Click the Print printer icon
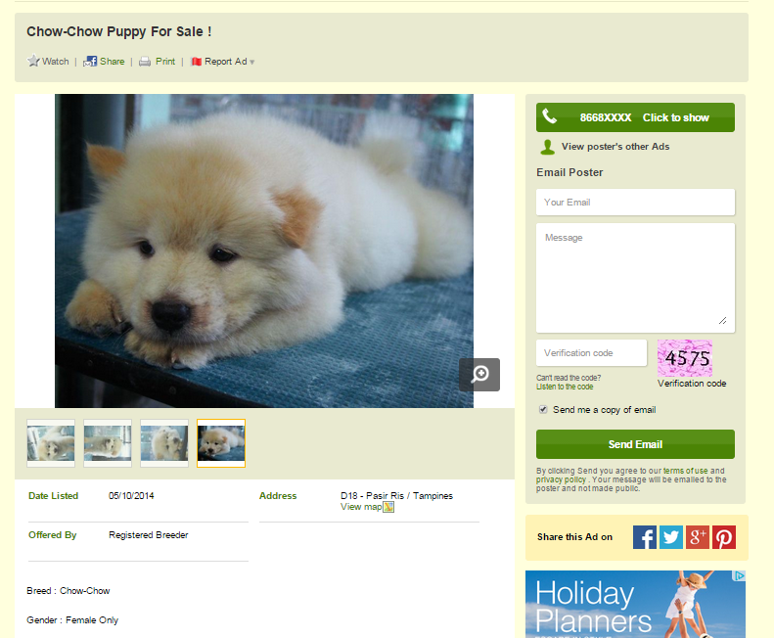774x638 pixels. (x=145, y=62)
